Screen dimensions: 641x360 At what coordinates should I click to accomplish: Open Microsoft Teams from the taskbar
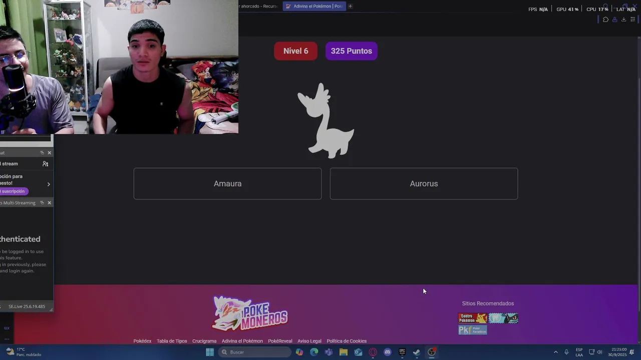(329, 352)
